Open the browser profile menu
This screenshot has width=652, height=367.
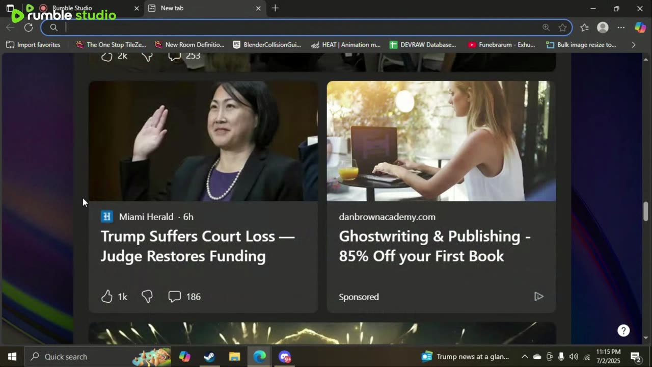coord(603,28)
